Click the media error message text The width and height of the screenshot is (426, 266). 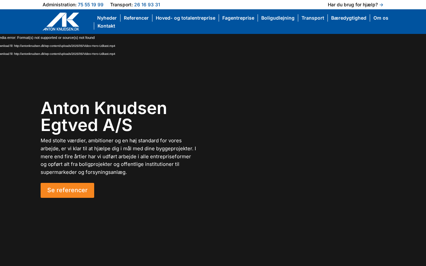click(47, 38)
